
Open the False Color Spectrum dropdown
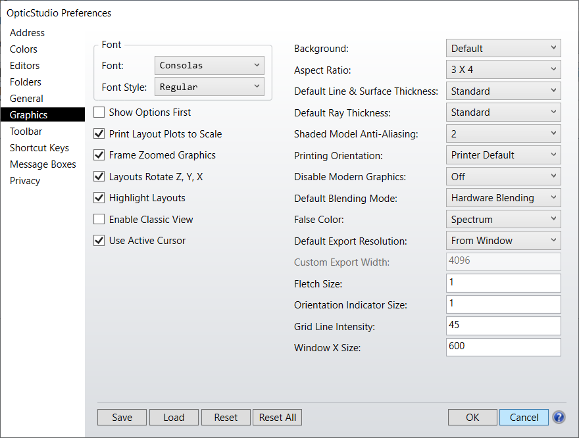(x=503, y=220)
